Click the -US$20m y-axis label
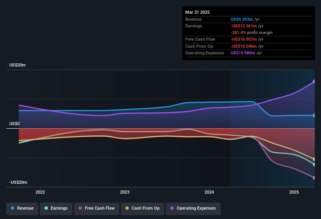Screen dimensions: 321x219 pos(18,182)
